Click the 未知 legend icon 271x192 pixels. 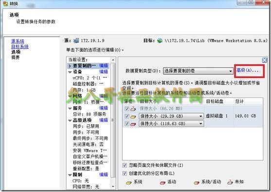230,182
